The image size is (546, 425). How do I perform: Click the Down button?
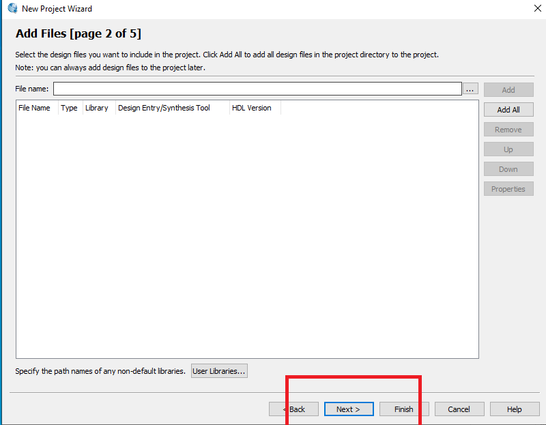coord(508,169)
